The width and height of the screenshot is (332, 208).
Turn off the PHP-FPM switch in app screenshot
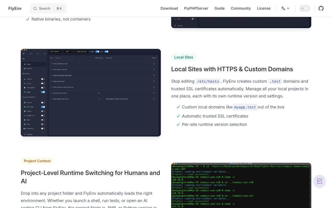(x=43, y=107)
